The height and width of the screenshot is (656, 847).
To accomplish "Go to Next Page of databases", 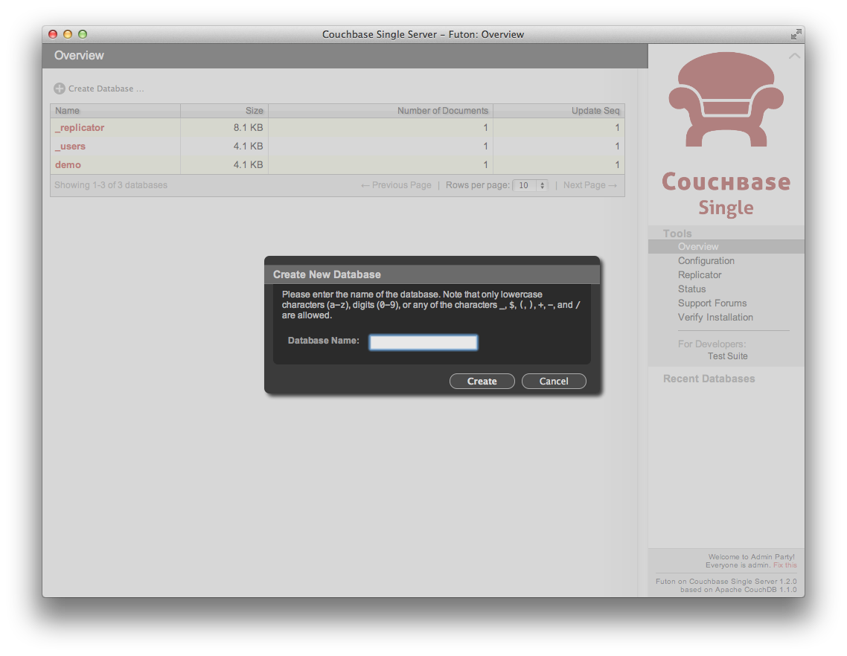I will point(590,185).
